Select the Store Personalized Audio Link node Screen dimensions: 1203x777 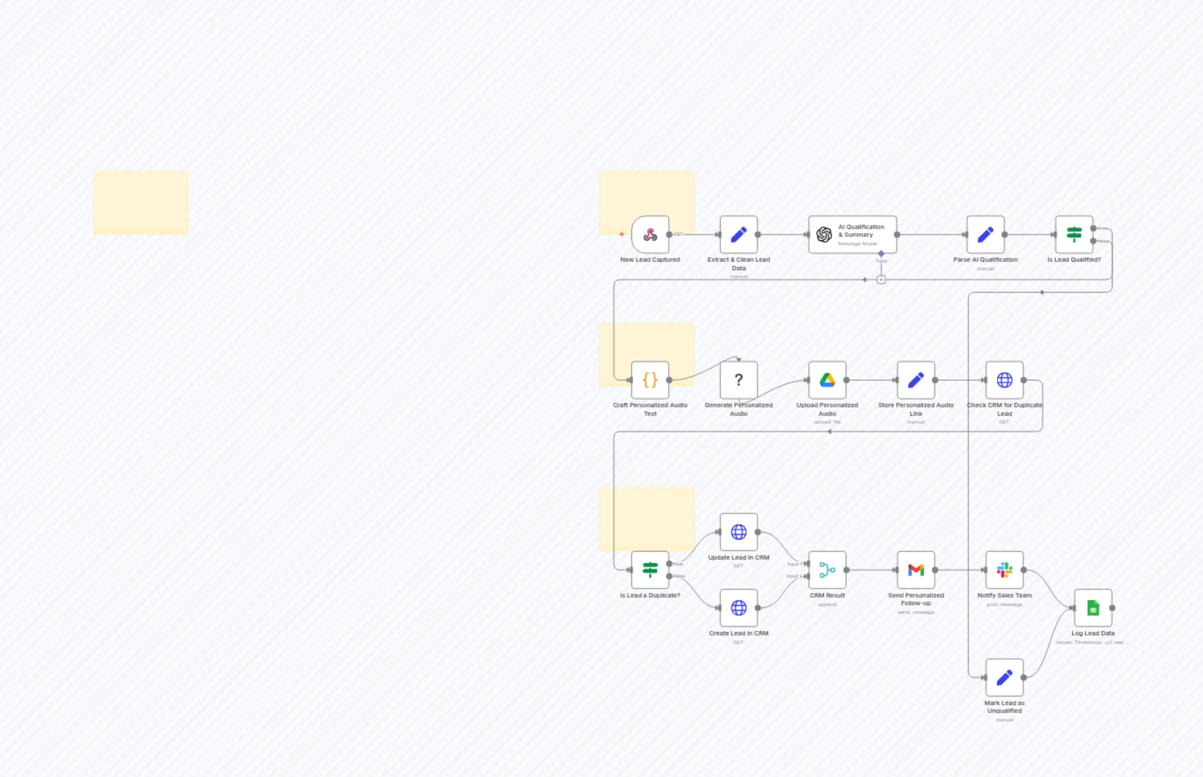point(916,380)
